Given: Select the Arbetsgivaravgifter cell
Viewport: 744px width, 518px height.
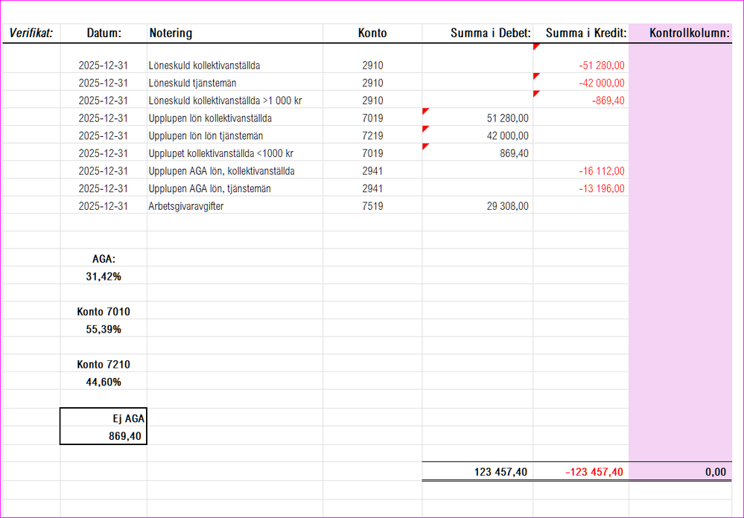Looking at the screenshot, I should [235, 206].
